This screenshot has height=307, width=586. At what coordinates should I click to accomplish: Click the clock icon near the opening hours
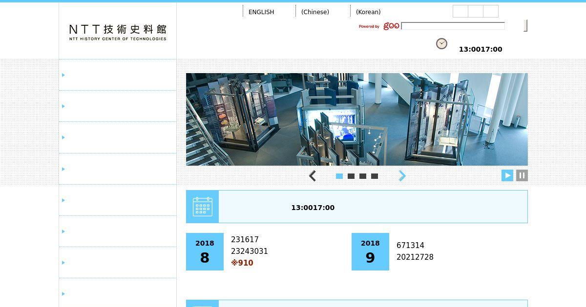click(x=441, y=44)
